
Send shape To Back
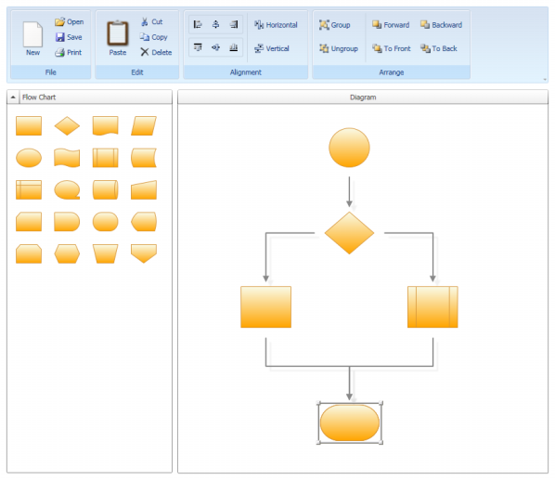click(439, 48)
